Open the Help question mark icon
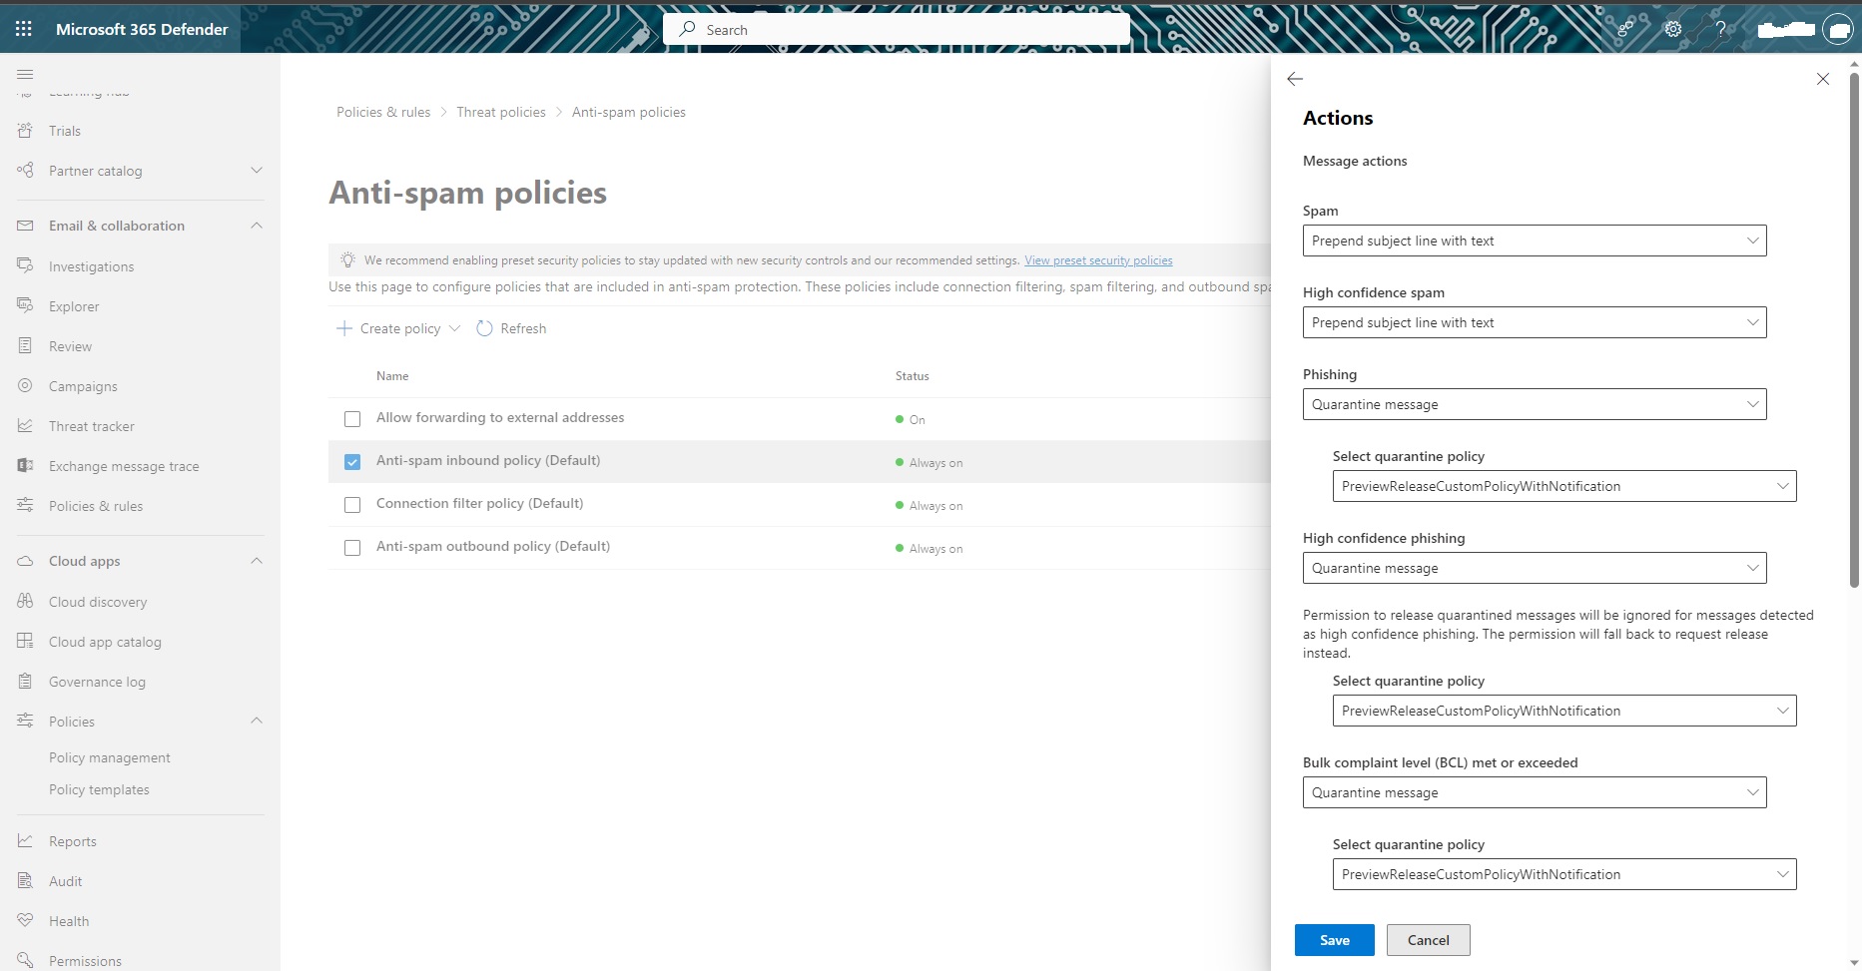Viewport: 1862px width, 971px height. coord(1720,29)
